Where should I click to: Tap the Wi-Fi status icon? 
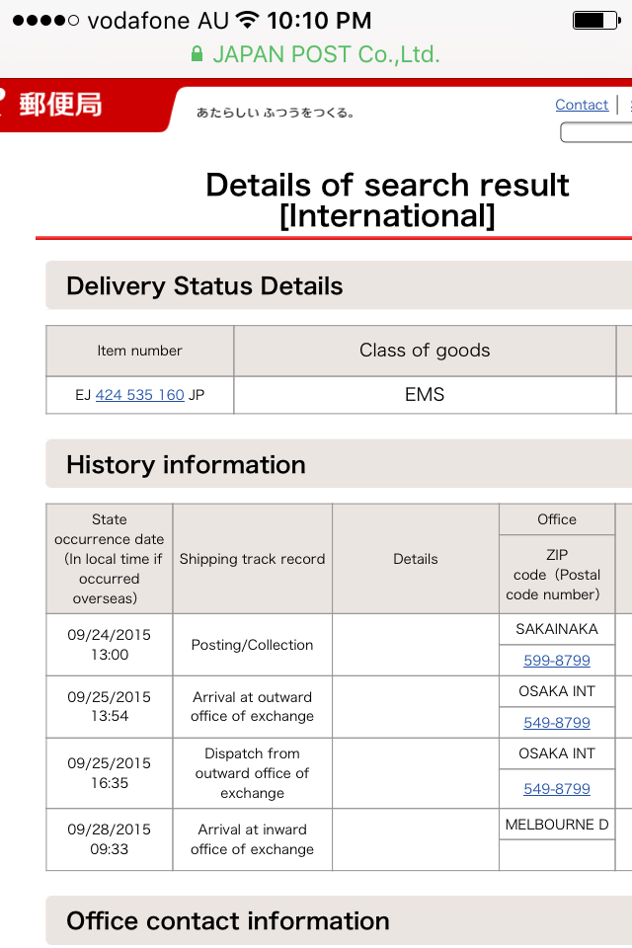point(248,20)
